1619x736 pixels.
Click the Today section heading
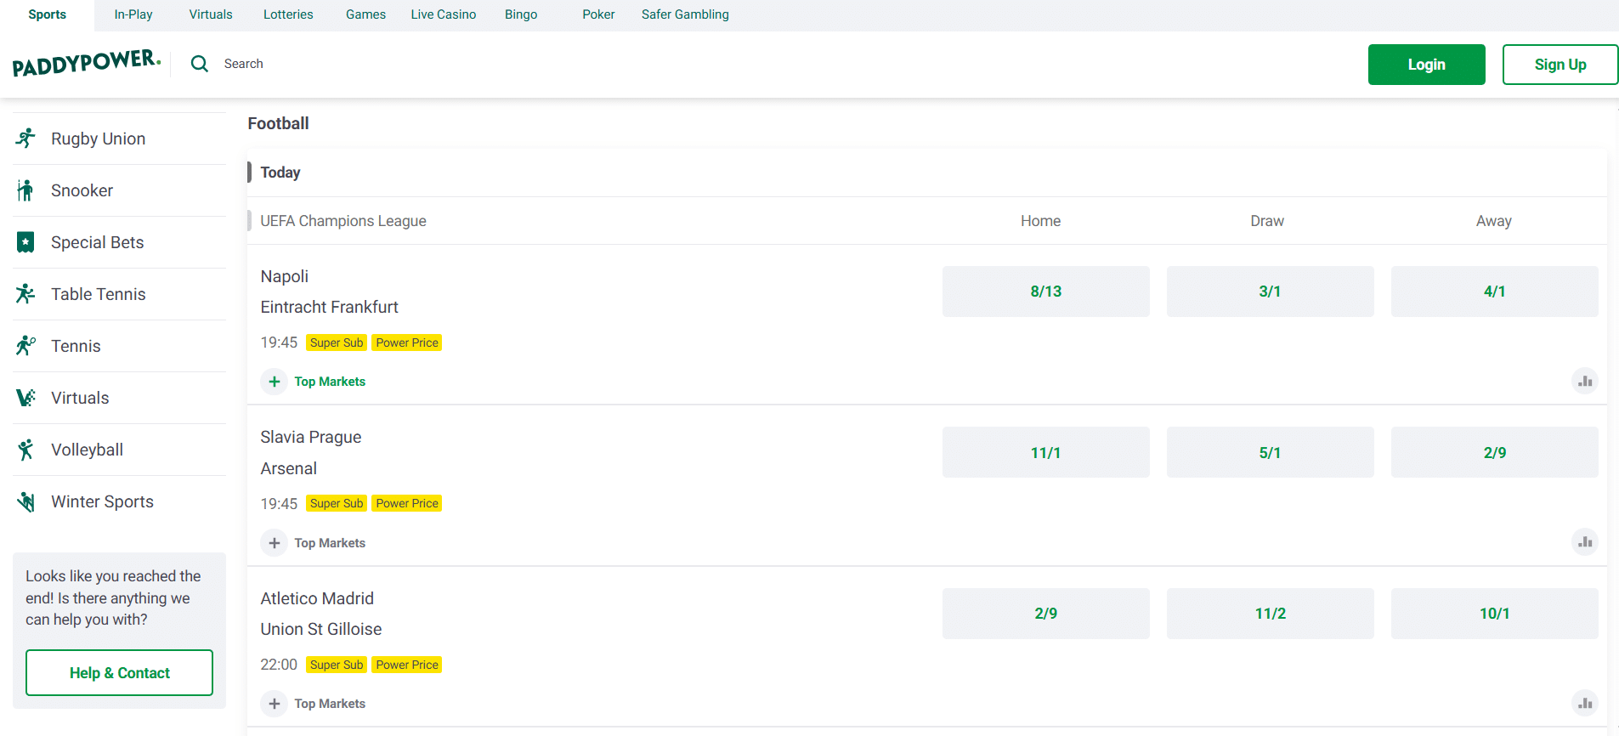280,173
